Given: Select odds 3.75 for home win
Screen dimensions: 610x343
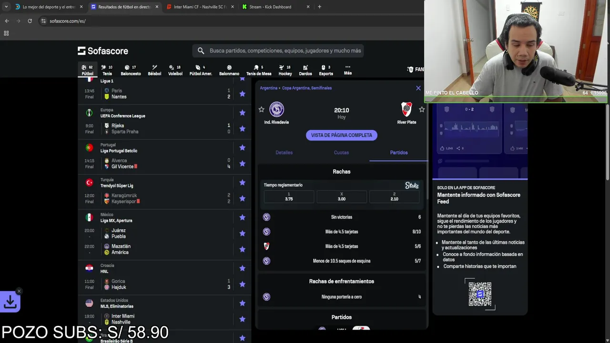Looking at the screenshot, I should click(x=289, y=197).
